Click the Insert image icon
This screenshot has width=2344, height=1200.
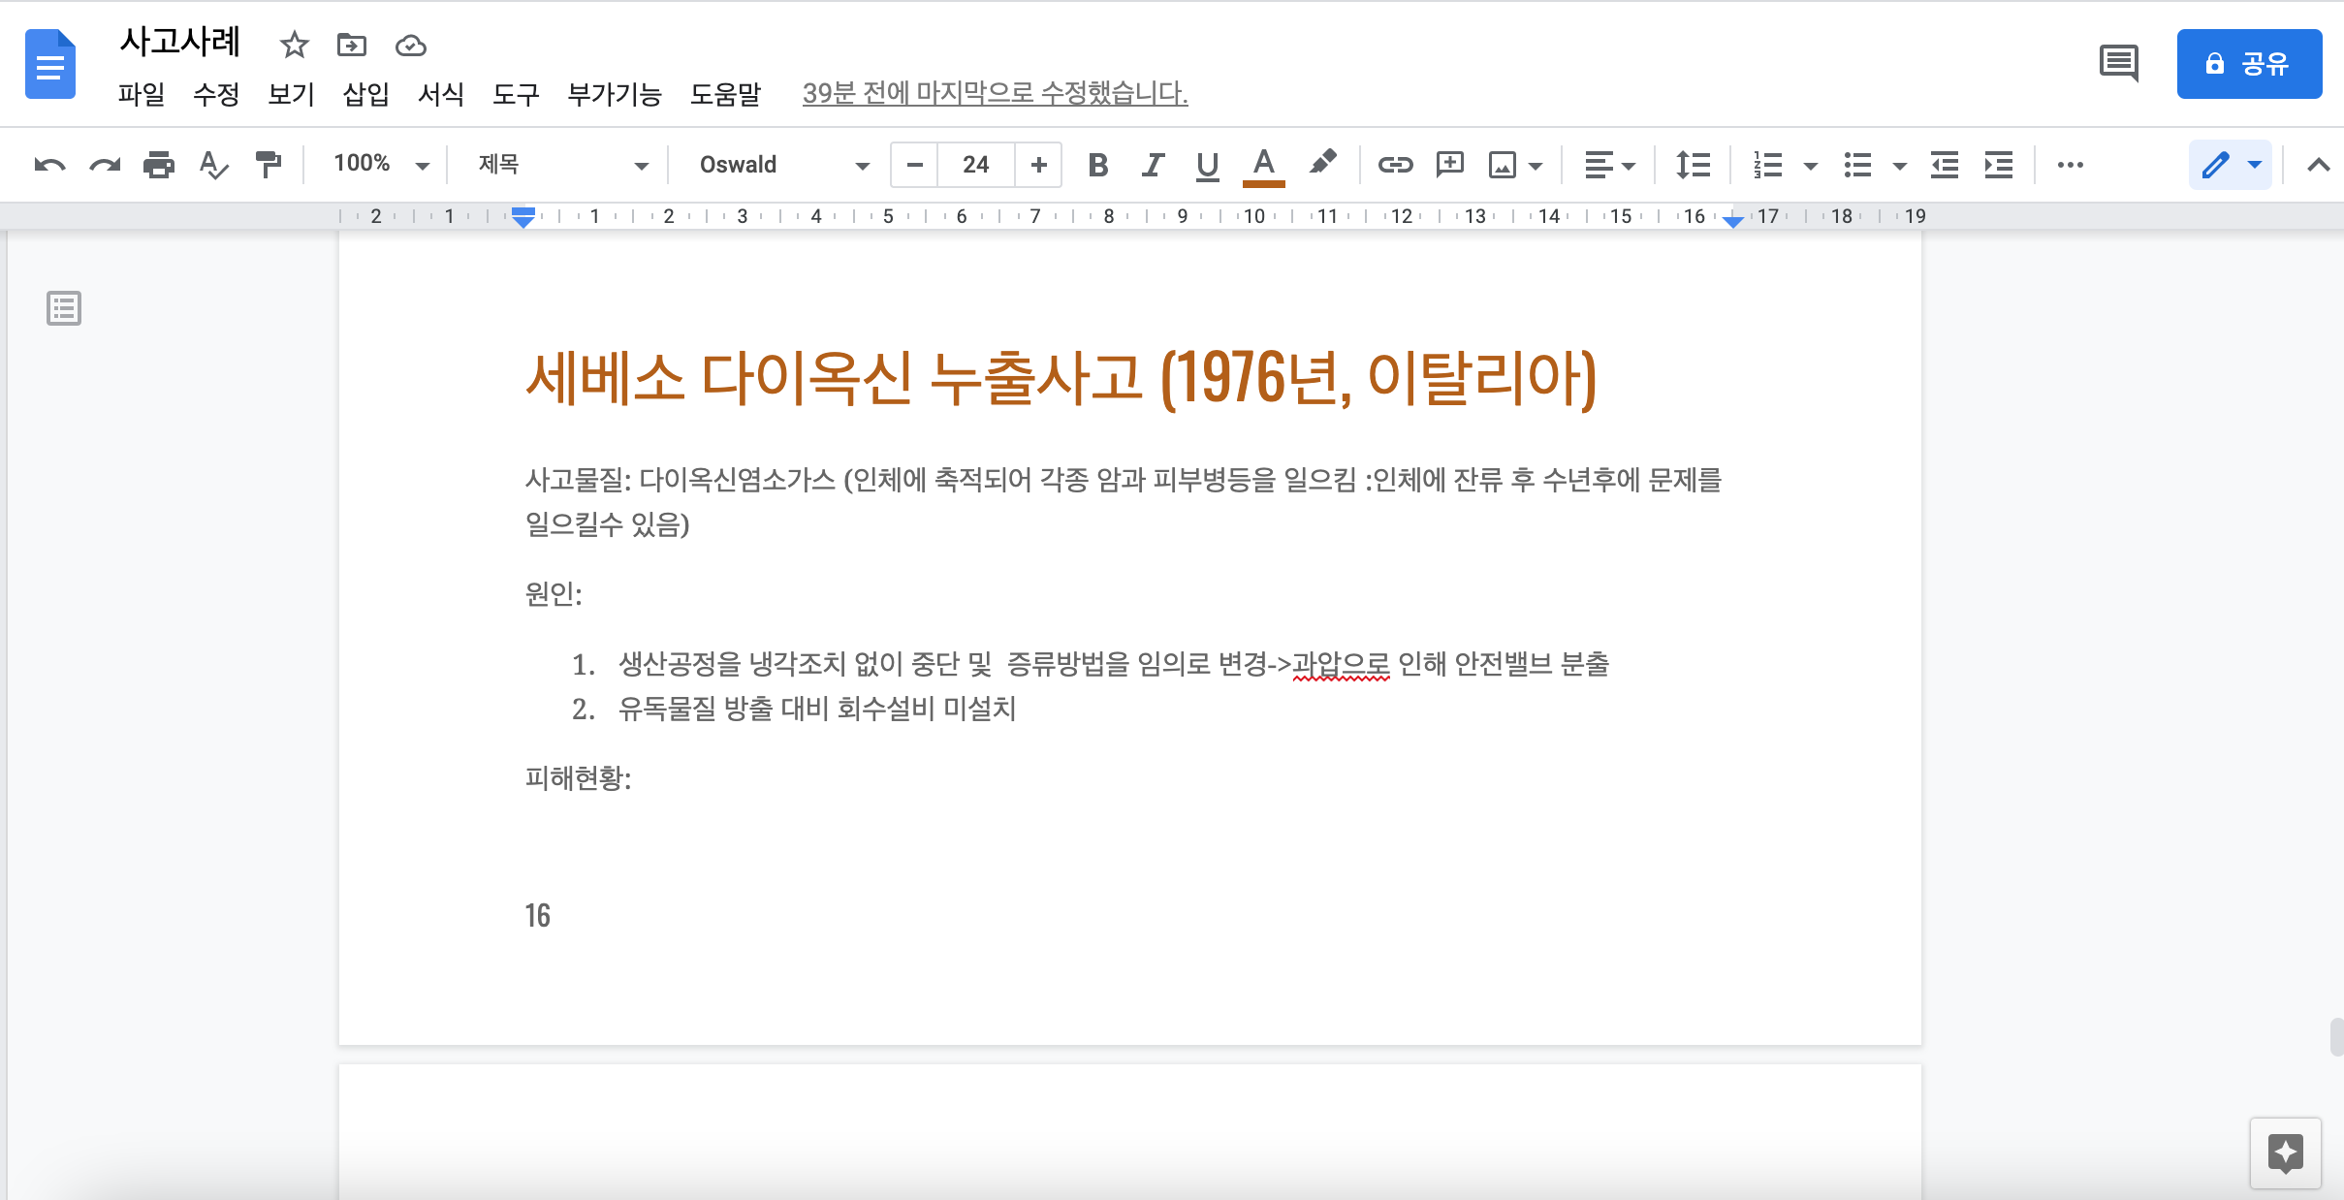click(1502, 165)
